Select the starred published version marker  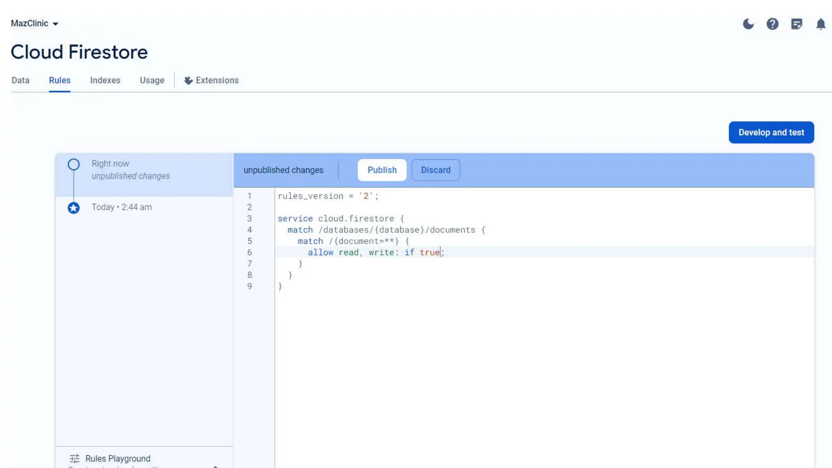pos(74,208)
